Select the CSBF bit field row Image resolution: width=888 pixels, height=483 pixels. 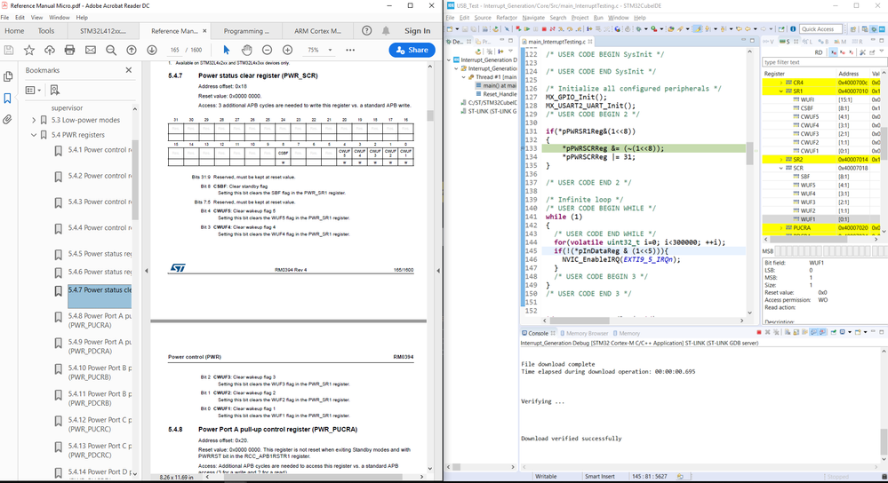(x=821, y=108)
